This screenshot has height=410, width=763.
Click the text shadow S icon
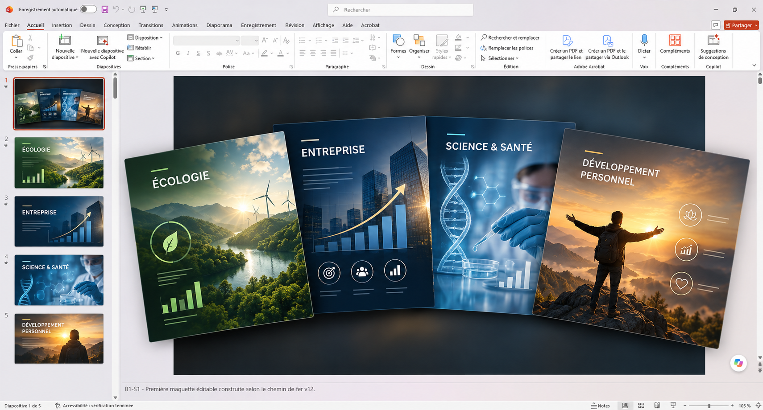point(208,53)
